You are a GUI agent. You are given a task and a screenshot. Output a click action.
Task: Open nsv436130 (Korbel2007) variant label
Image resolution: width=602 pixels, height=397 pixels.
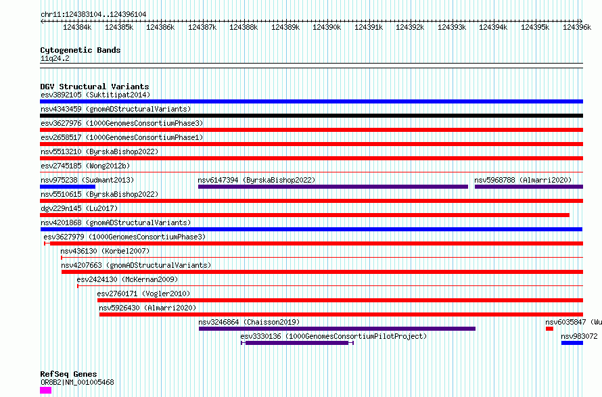(x=106, y=251)
